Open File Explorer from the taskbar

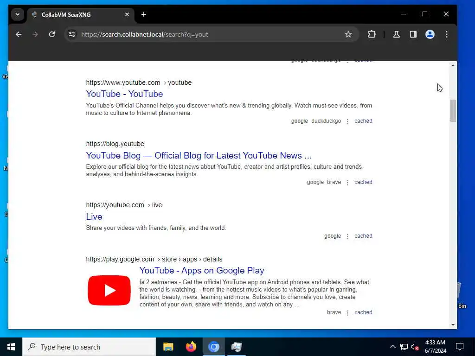pos(168,347)
